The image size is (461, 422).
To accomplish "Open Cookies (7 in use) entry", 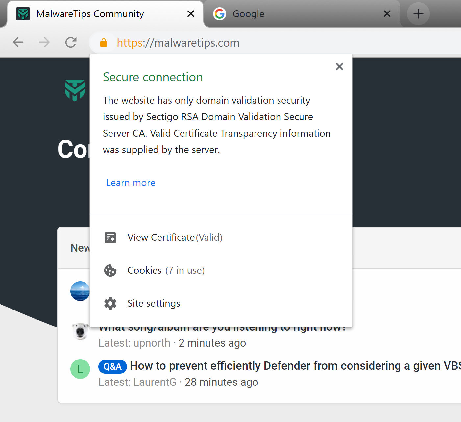I will [166, 270].
